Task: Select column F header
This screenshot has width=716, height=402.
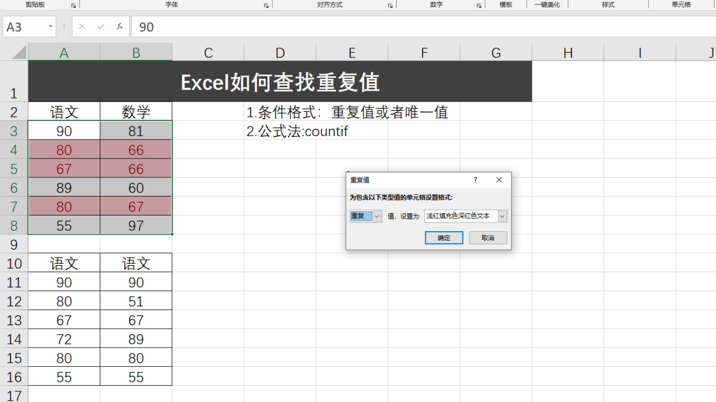Action: (424, 53)
